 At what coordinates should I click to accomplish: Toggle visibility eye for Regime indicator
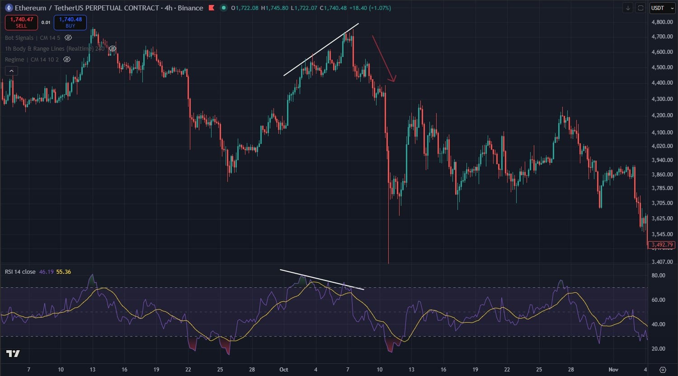click(67, 59)
